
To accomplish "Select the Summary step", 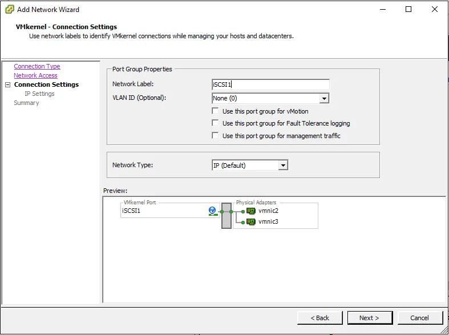I will (26, 103).
